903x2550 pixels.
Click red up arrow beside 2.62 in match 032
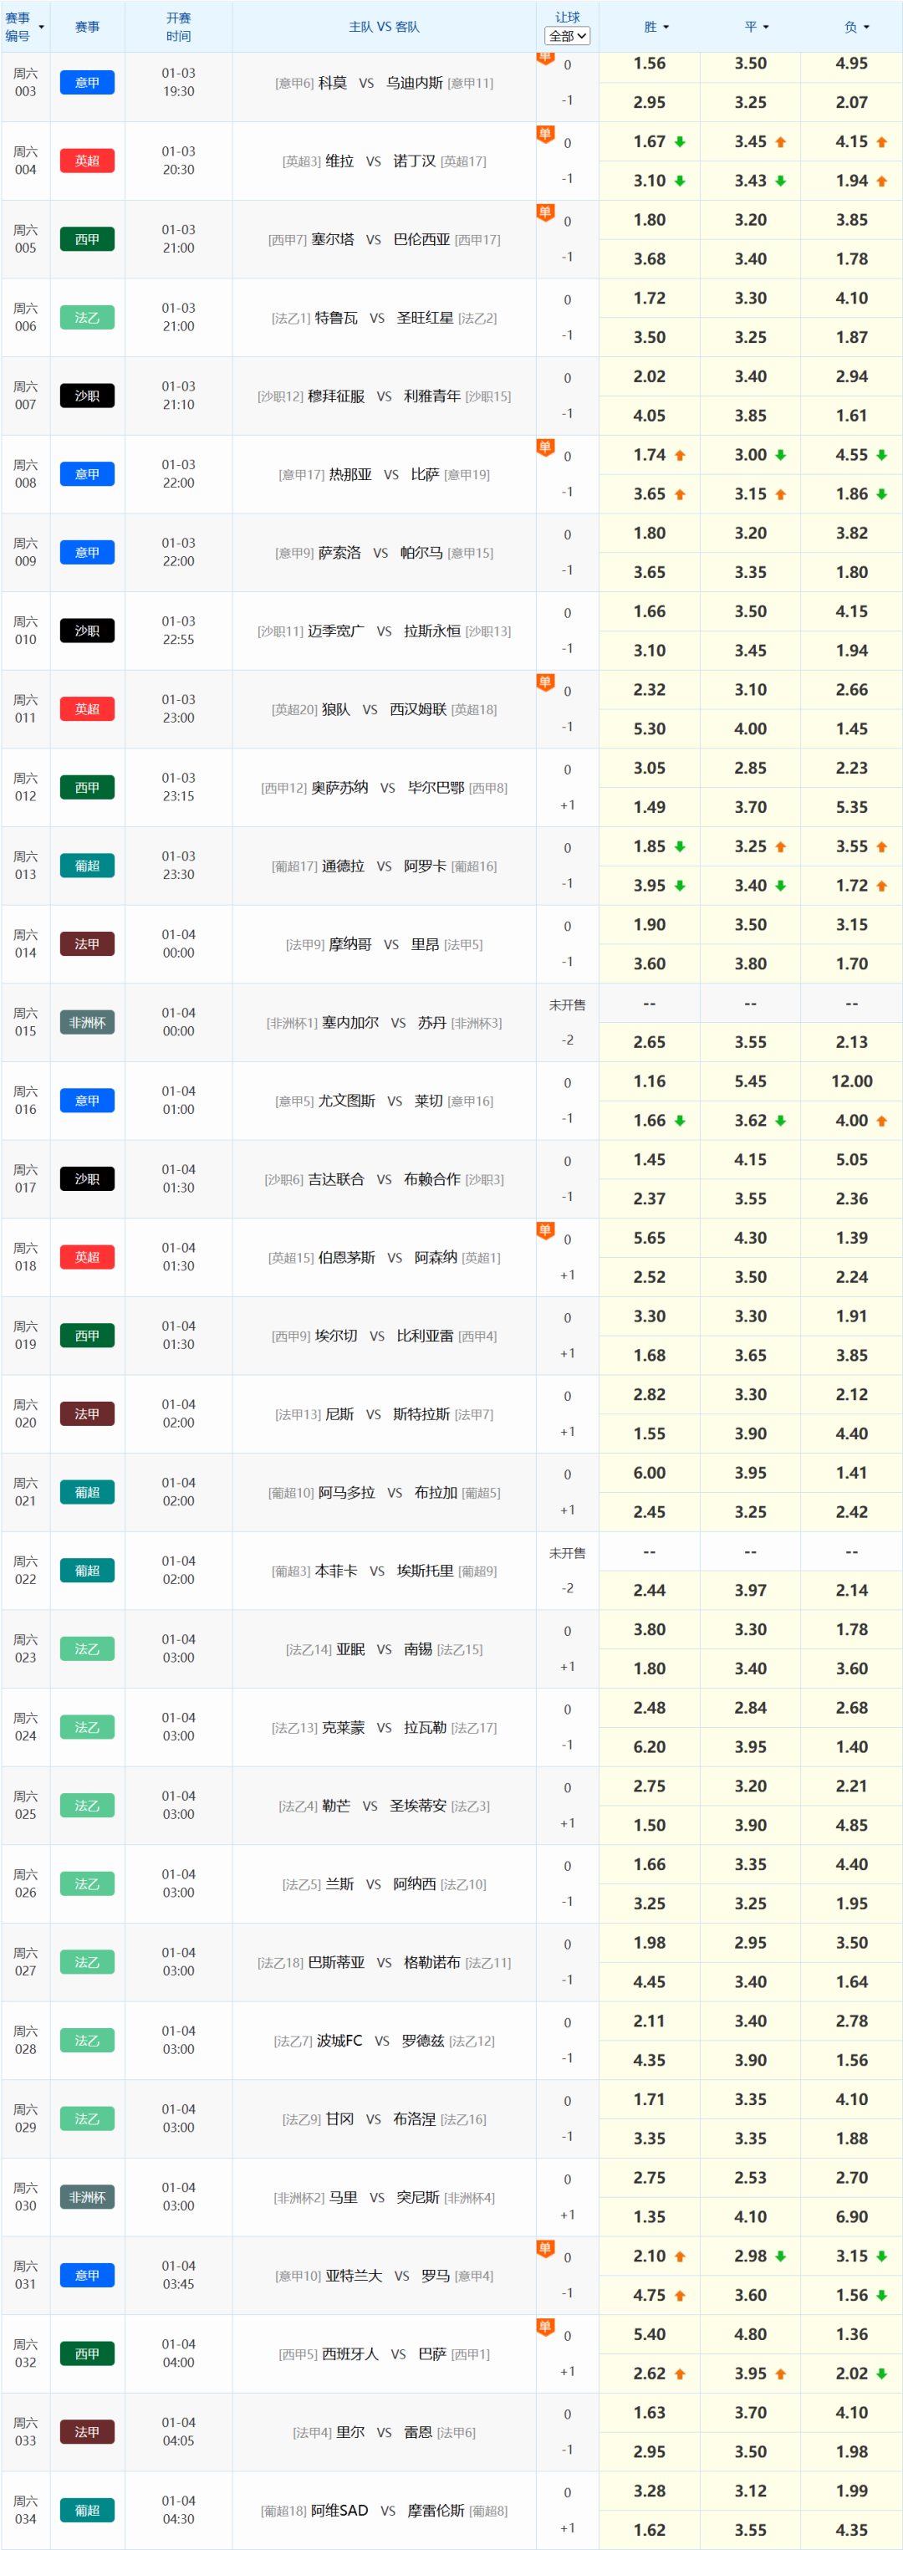coord(681,2374)
